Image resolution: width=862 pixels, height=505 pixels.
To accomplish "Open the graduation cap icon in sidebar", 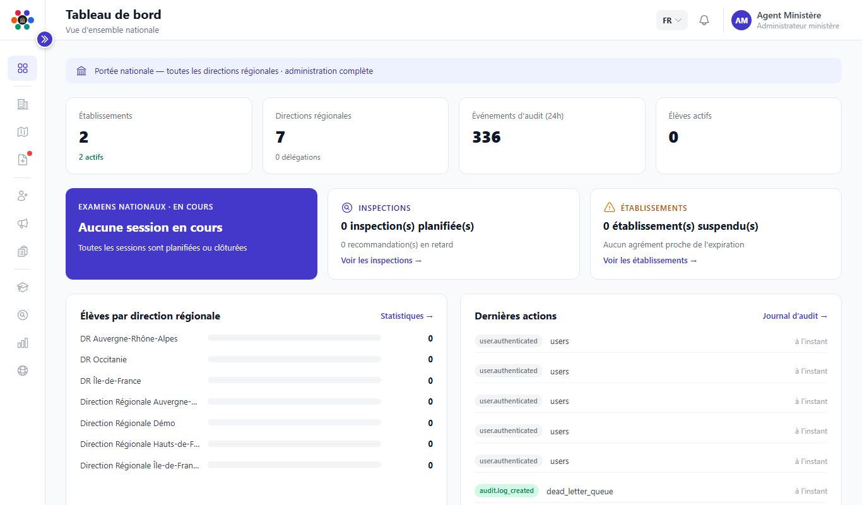I will (23, 288).
